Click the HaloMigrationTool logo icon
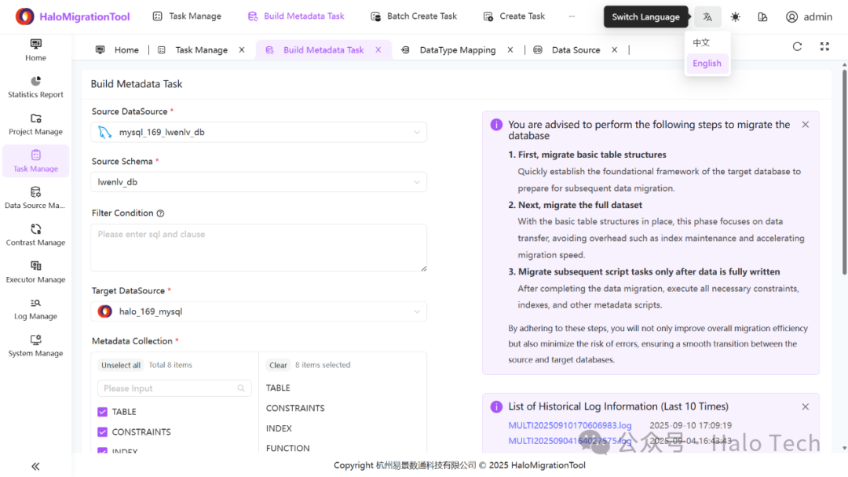848x477 pixels. click(x=25, y=16)
